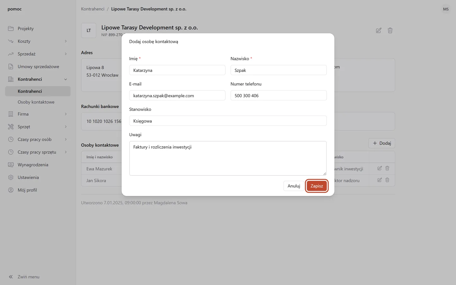Click the Zwiń menu collapse arrows icon
Viewport: 456px width, 285px height.
pos(11,277)
